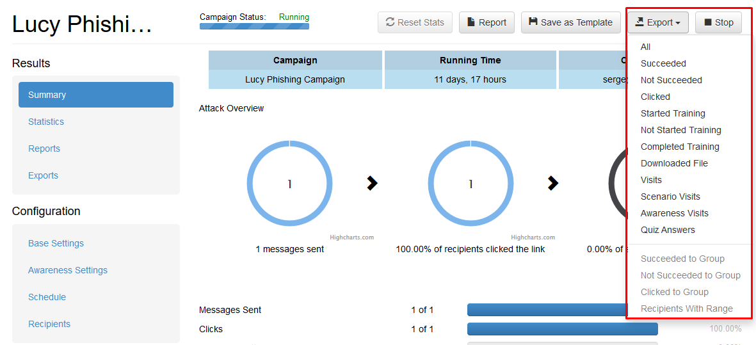The height and width of the screenshot is (345, 756).
Task: Pick Scenario Visits export option
Action: click(x=670, y=197)
